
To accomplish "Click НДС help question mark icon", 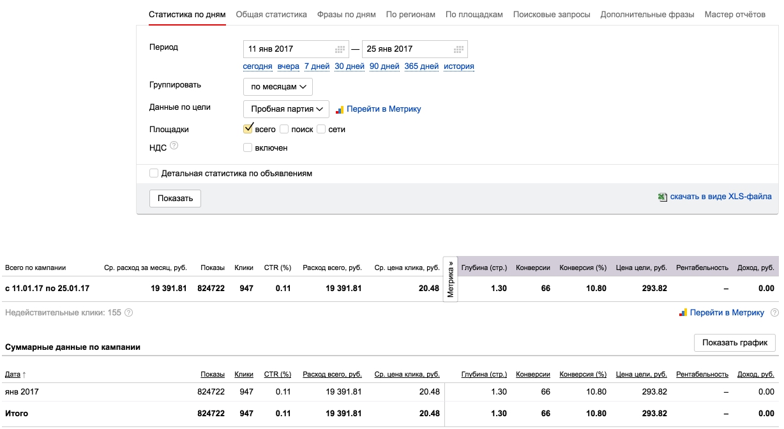I will pyautogui.click(x=174, y=146).
